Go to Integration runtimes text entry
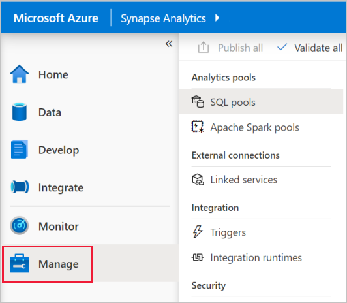The width and height of the screenshot is (347, 303). [256, 257]
